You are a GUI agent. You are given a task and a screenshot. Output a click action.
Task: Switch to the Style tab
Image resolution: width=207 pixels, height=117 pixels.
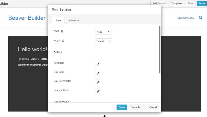(58, 20)
